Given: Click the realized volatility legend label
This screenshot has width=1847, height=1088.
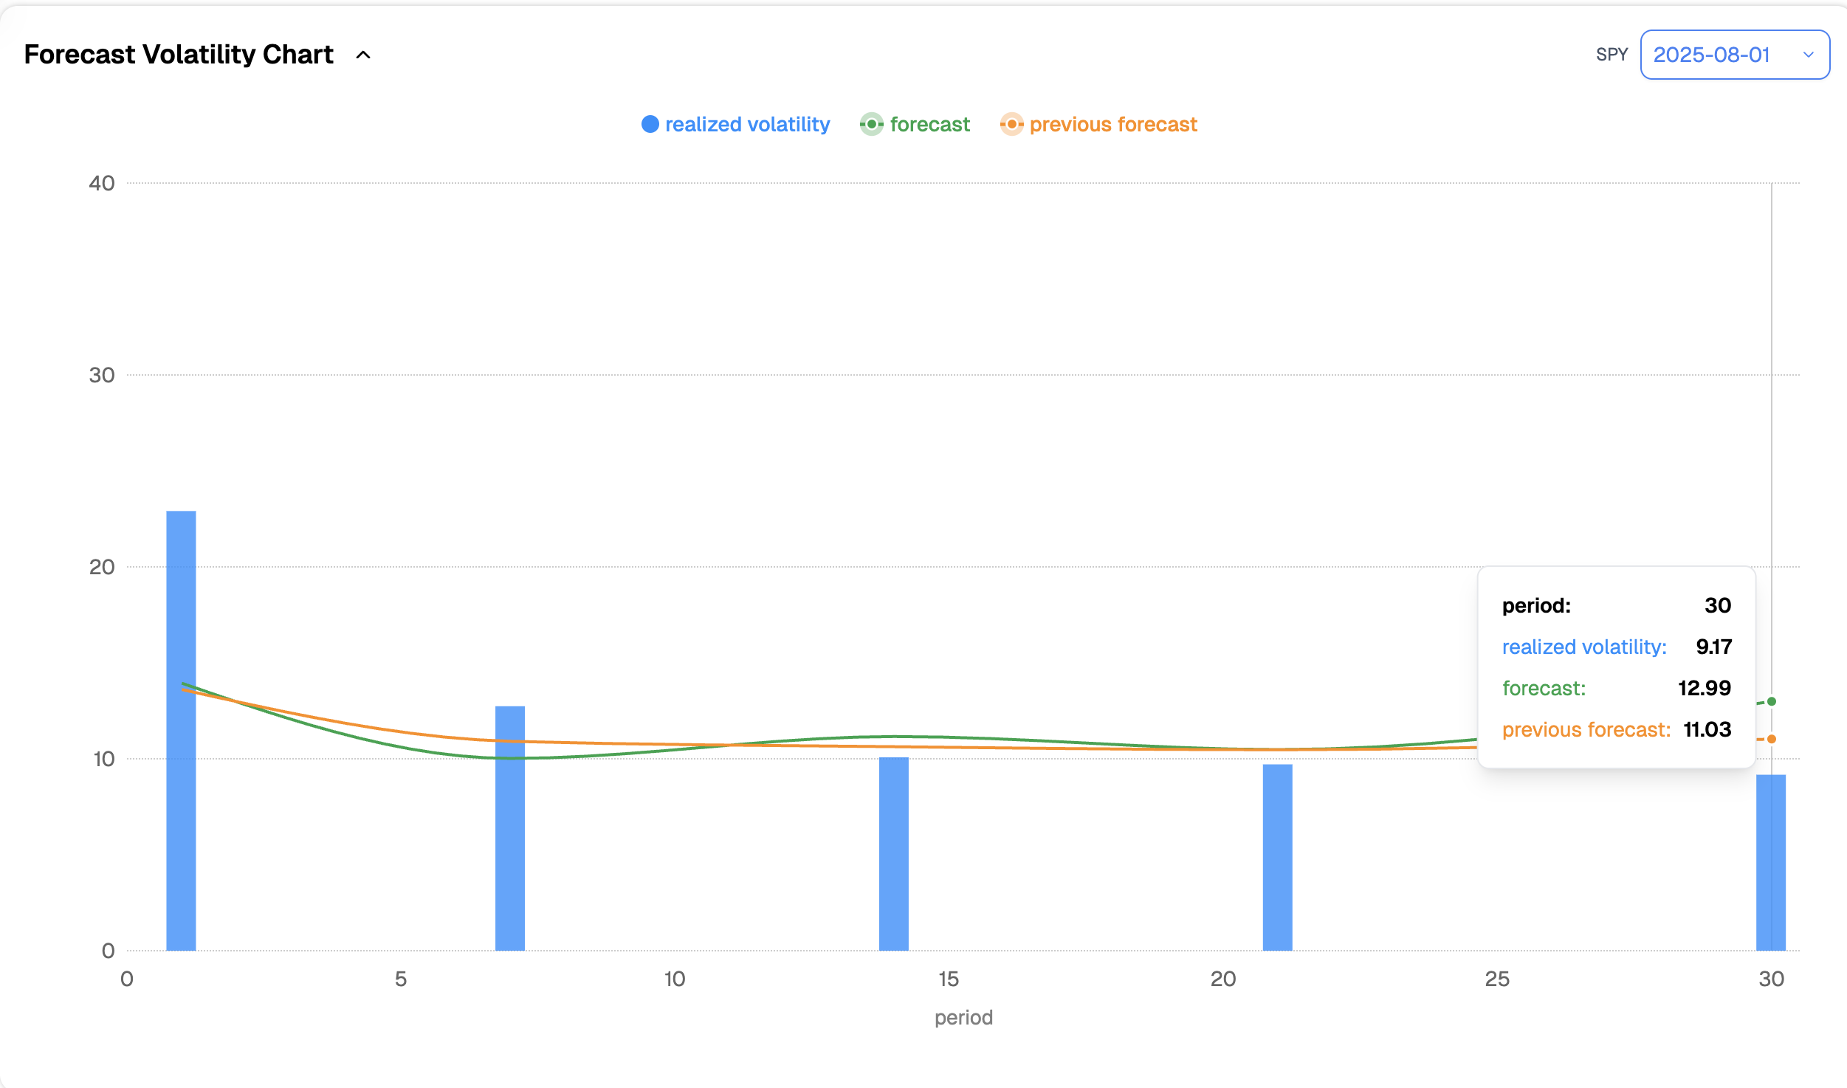Looking at the screenshot, I should click(747, 124).
